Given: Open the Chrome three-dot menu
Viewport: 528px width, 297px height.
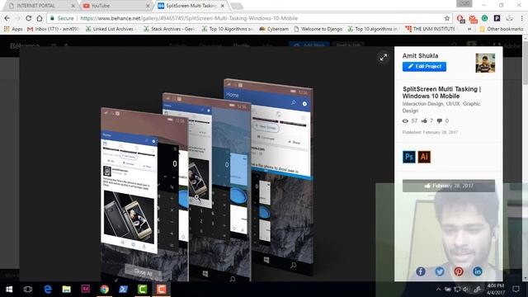Looking at the screenshot, I should coord(521,18).
